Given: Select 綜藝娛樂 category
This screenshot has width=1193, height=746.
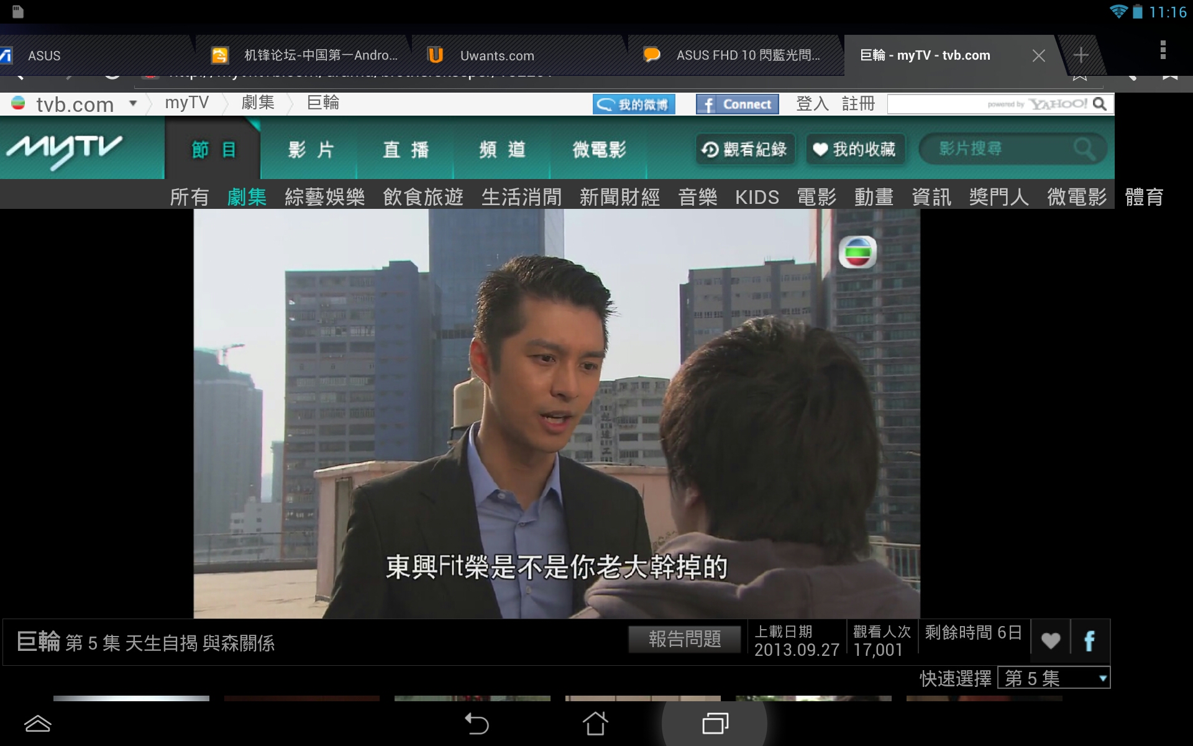Looking at the screenshot, I should 324,197.
